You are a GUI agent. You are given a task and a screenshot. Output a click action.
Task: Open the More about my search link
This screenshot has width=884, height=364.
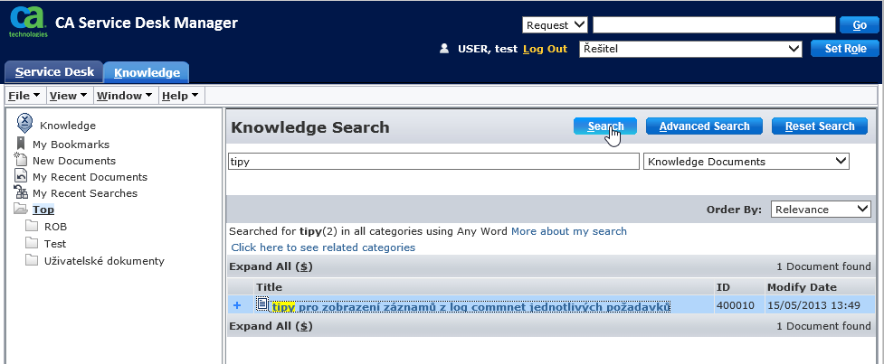(x=569, y=231)
